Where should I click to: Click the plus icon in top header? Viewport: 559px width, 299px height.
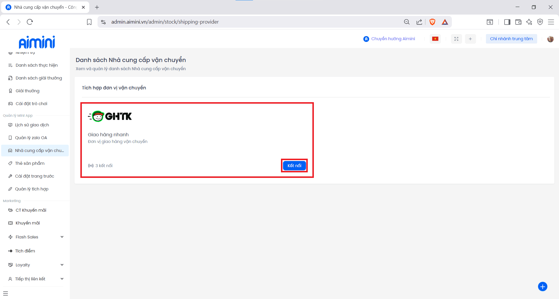coord(470,39)
